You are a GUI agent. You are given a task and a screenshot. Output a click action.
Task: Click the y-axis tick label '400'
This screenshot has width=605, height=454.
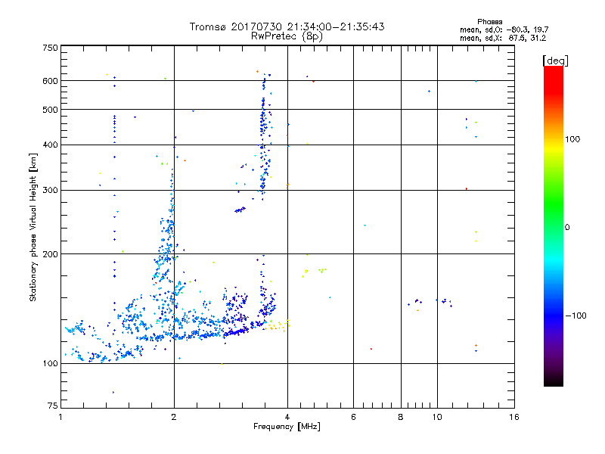(50, 145)
